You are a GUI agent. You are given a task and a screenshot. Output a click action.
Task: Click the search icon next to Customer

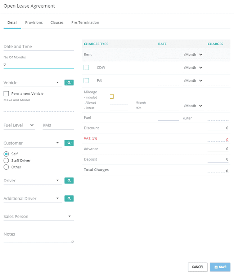[69, 143]
